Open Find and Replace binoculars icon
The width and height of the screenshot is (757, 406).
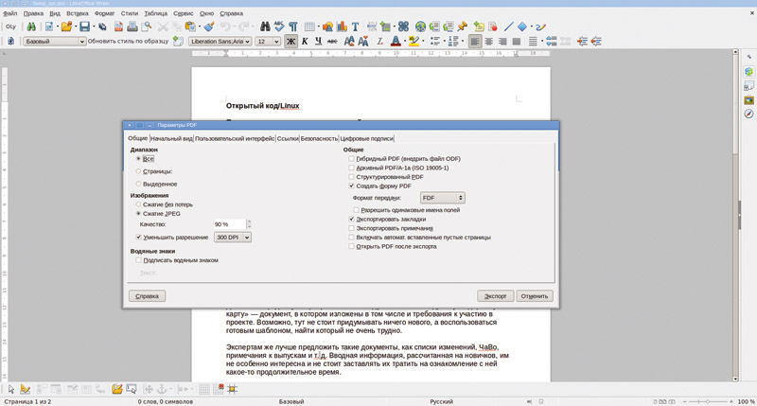click(265, 26)
